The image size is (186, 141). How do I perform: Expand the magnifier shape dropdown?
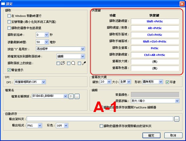coord(161,82)
